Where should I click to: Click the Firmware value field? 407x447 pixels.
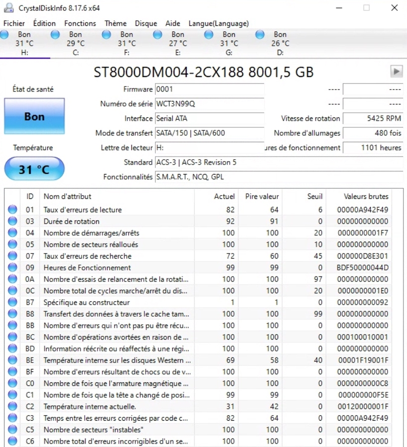tap(209, 89)
